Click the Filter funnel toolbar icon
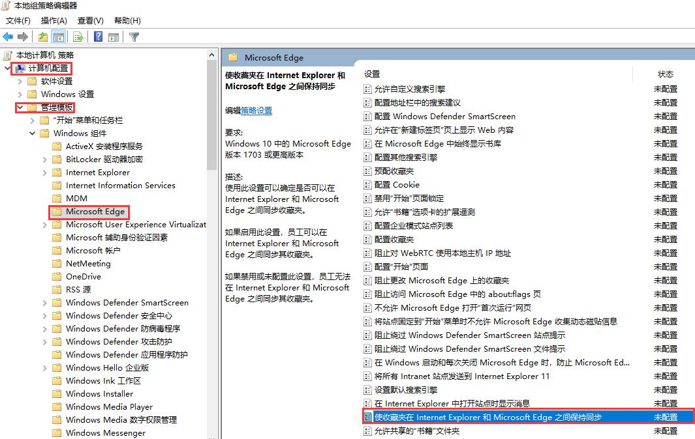The image size is (695, 439). (134, 36)
